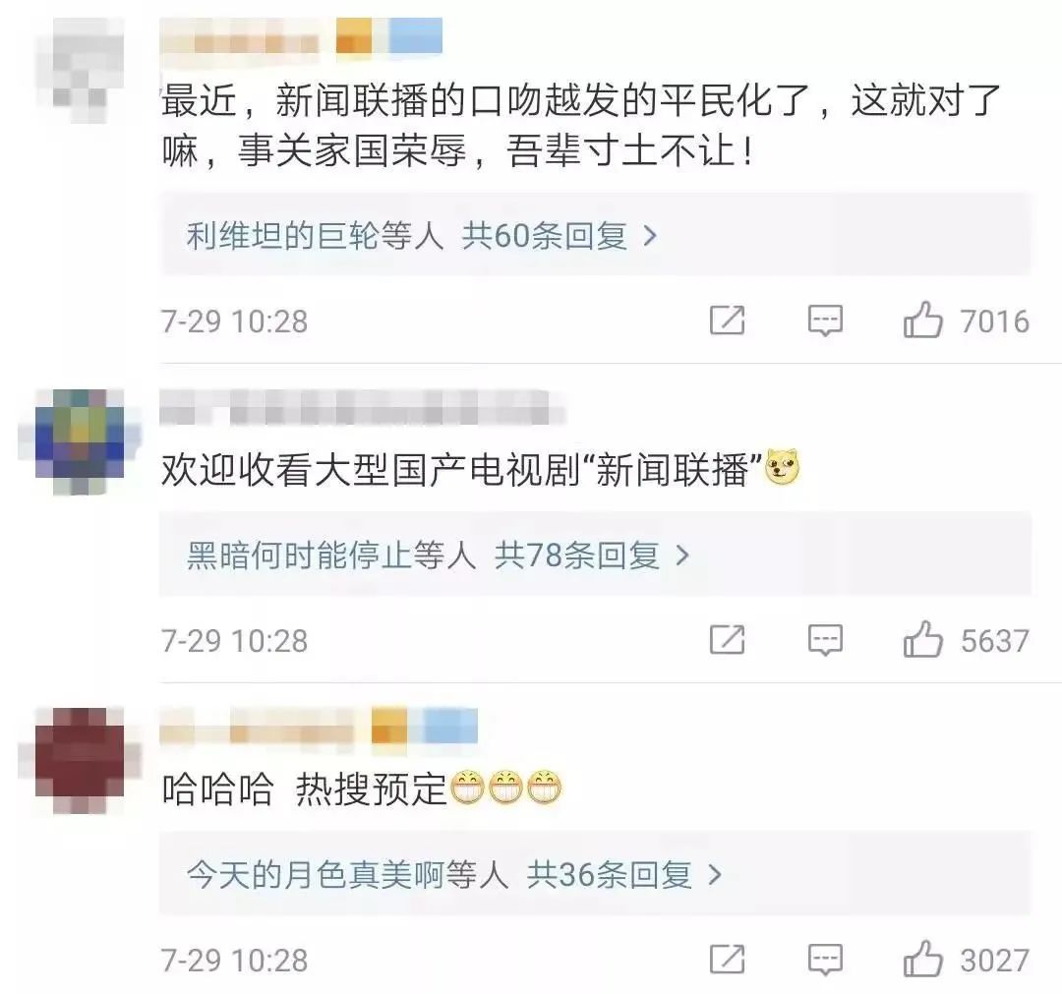Like the 热搜预定 comment with 3027 likes
Viewport: 1062px width, 994px height.
922,960
